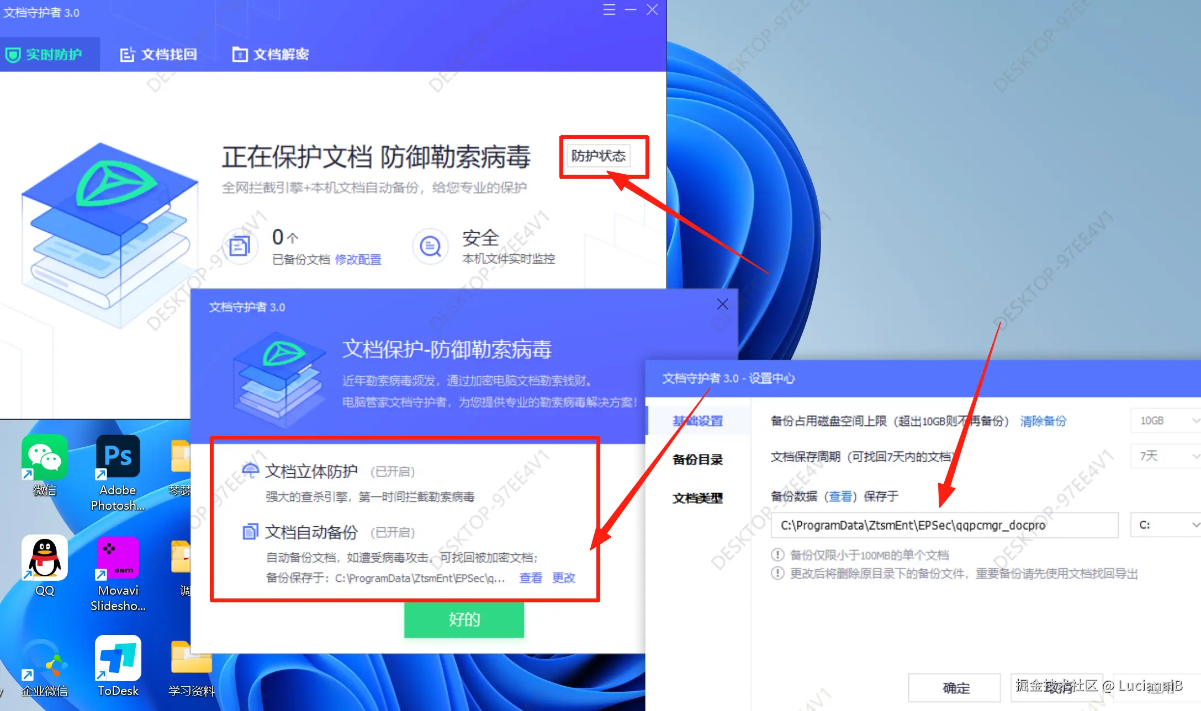Click the 文档自动备份 document icon
Image resolution: width=1201 pixels, height=711 pixels.
pyautogui.click(x=251, y=531)
